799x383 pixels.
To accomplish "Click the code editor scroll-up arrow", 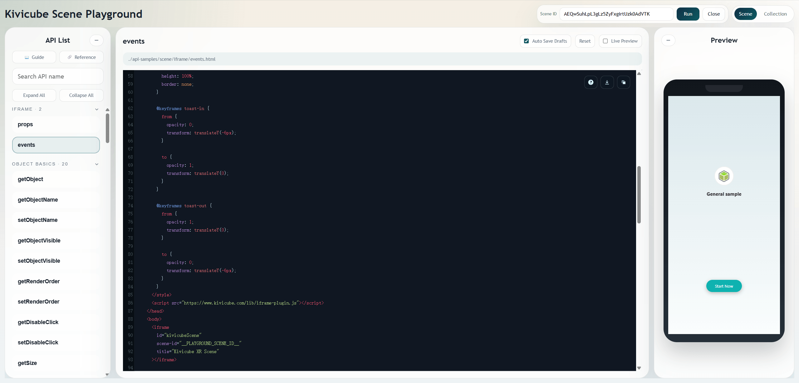I will pos(639,74).
